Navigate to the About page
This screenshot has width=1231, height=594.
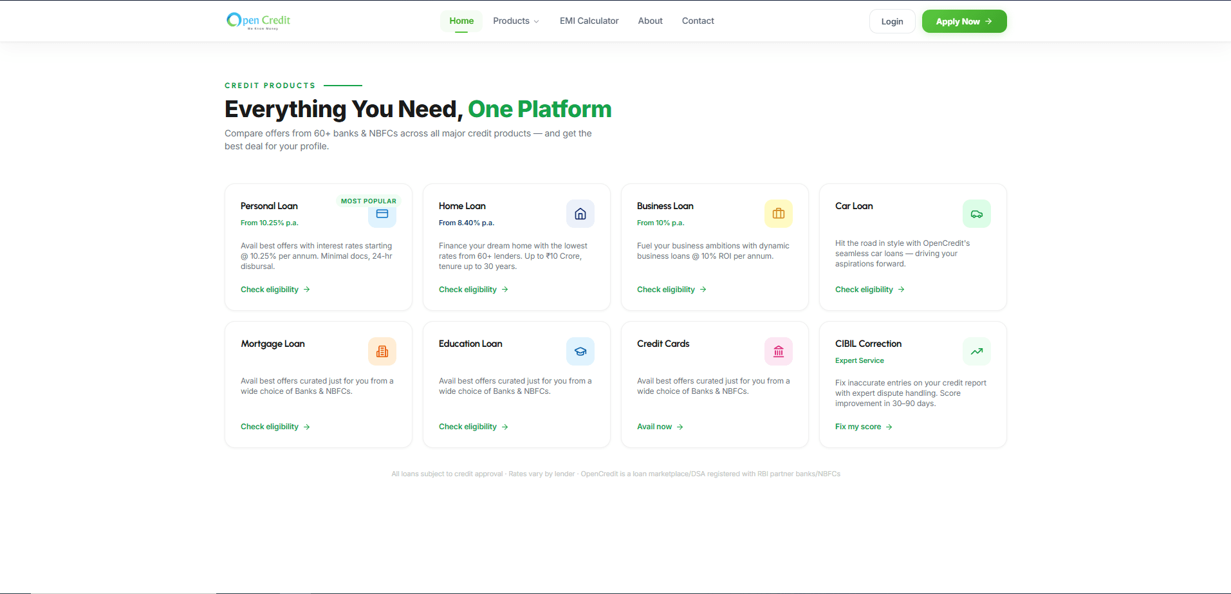pos(651,21)
